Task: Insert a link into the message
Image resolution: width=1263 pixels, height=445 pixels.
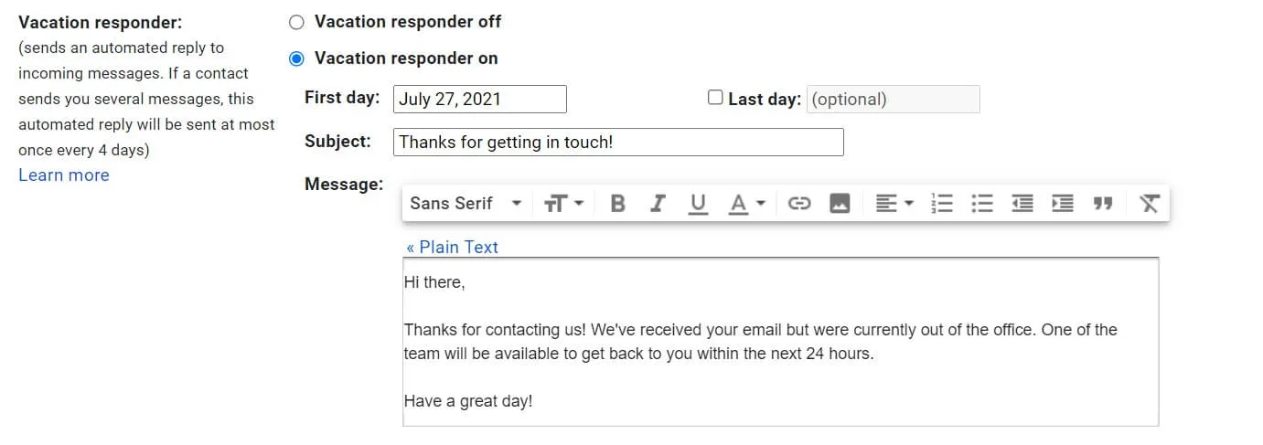Action: [x=799, y=204]
